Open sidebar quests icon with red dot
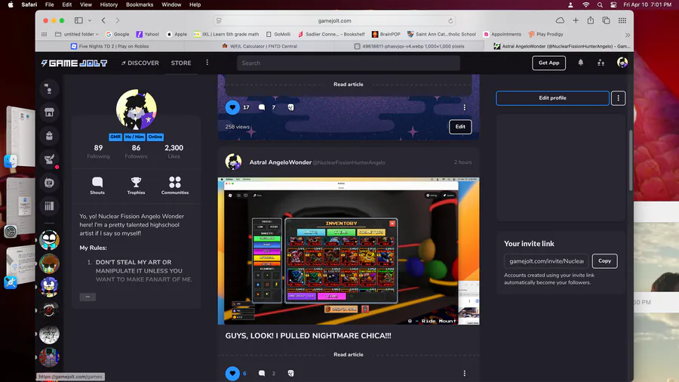Screen dimensions: 679x382 (49, 159)
